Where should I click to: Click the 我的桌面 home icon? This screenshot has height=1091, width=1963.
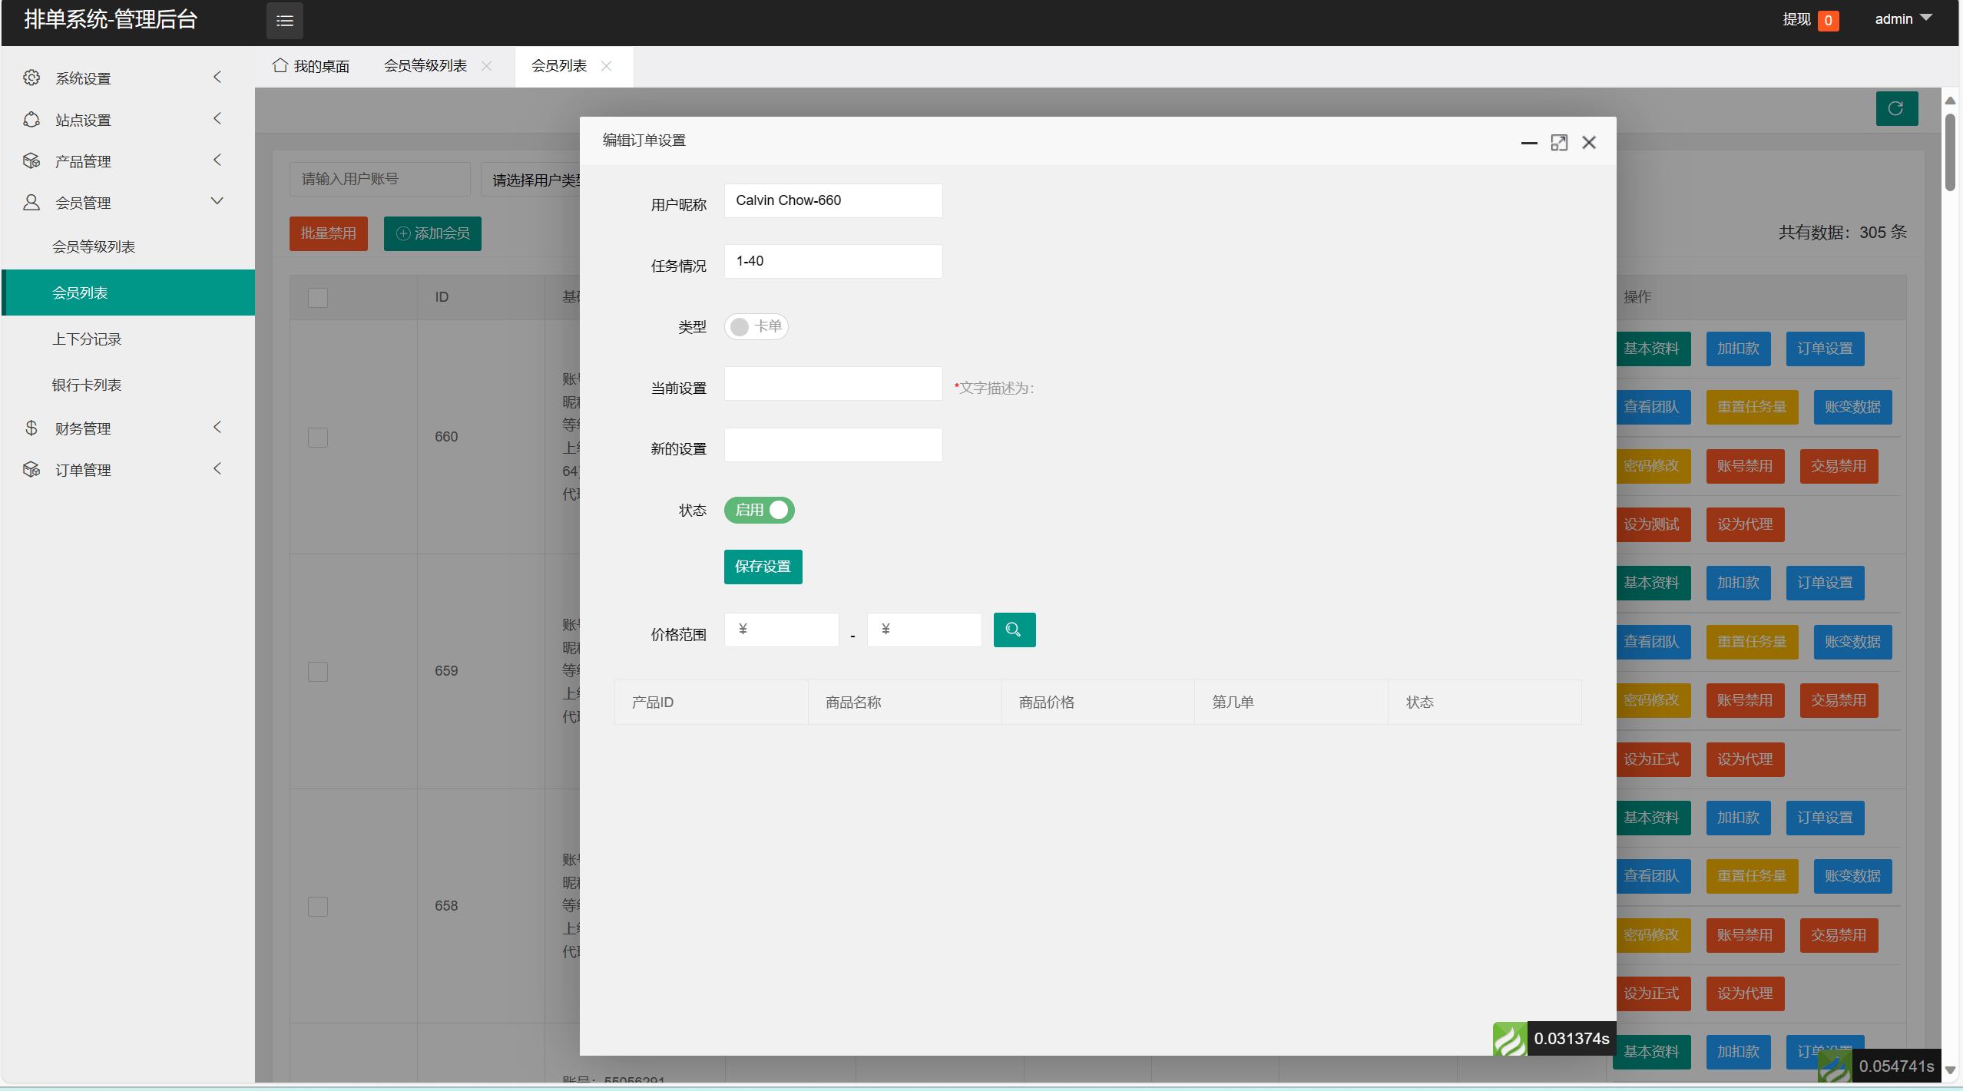(280, 65)
